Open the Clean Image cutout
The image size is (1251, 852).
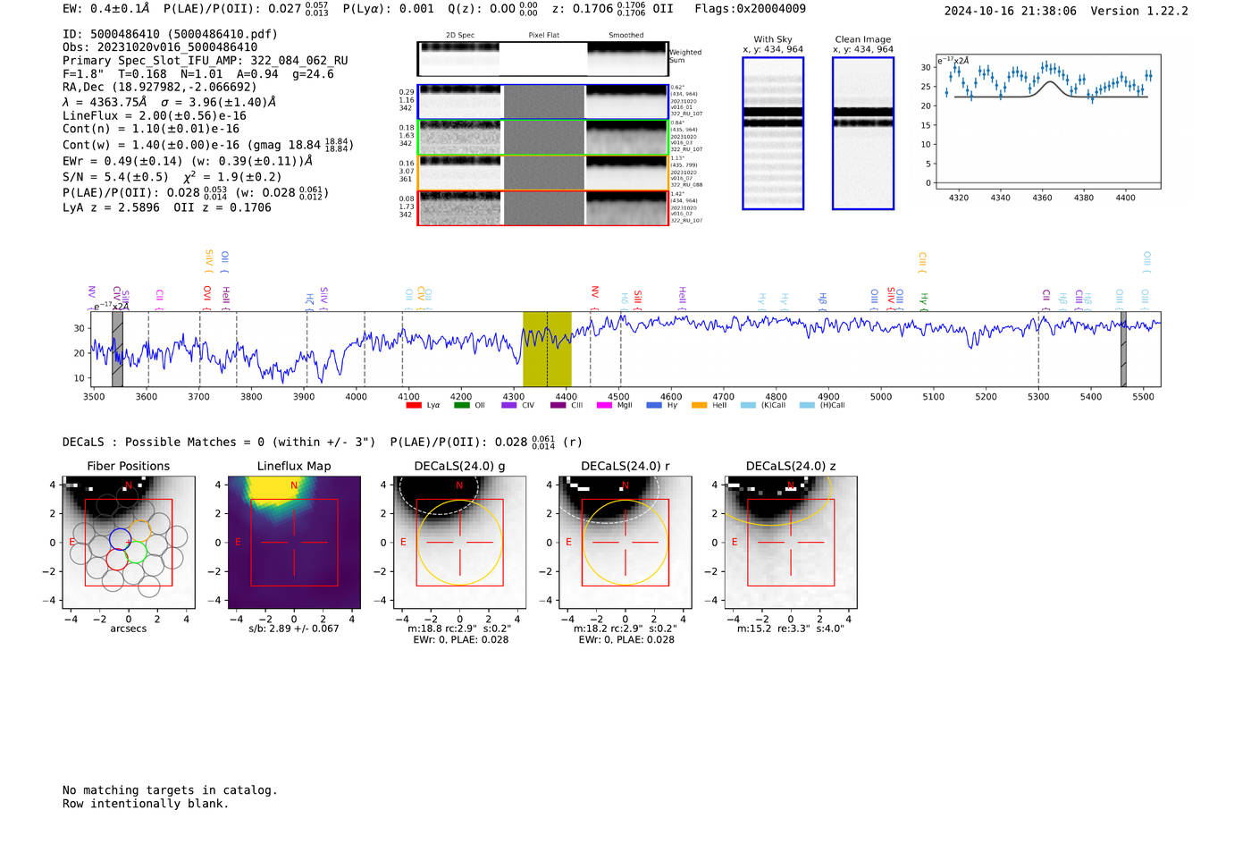pyautogui.click(x=863, y=133)
